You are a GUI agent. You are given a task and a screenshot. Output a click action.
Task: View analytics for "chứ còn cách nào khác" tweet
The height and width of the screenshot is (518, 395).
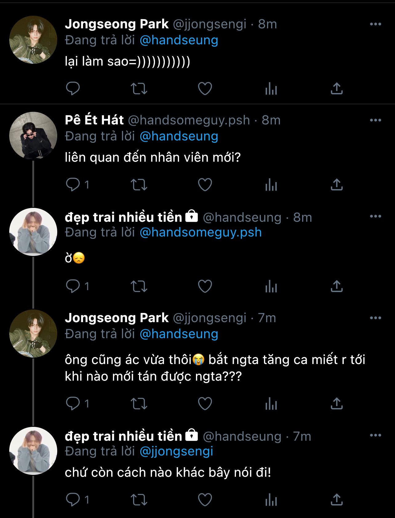point(271,500)
